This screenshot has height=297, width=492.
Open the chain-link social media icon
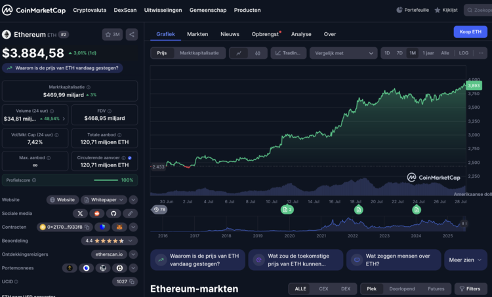coord(130,214)
